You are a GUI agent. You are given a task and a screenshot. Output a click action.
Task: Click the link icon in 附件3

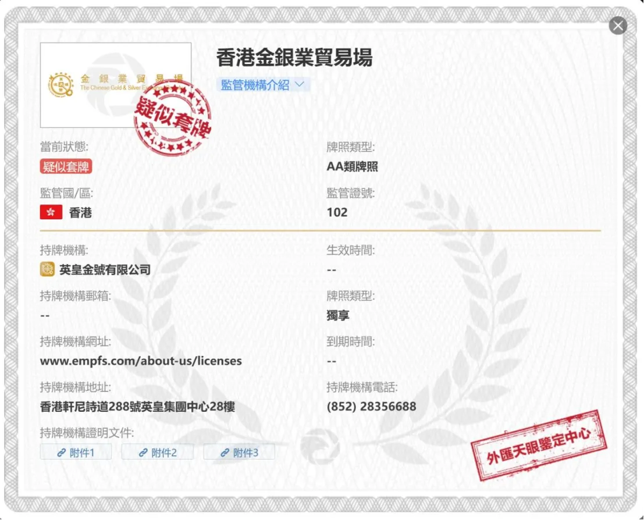tap(225, 452)
